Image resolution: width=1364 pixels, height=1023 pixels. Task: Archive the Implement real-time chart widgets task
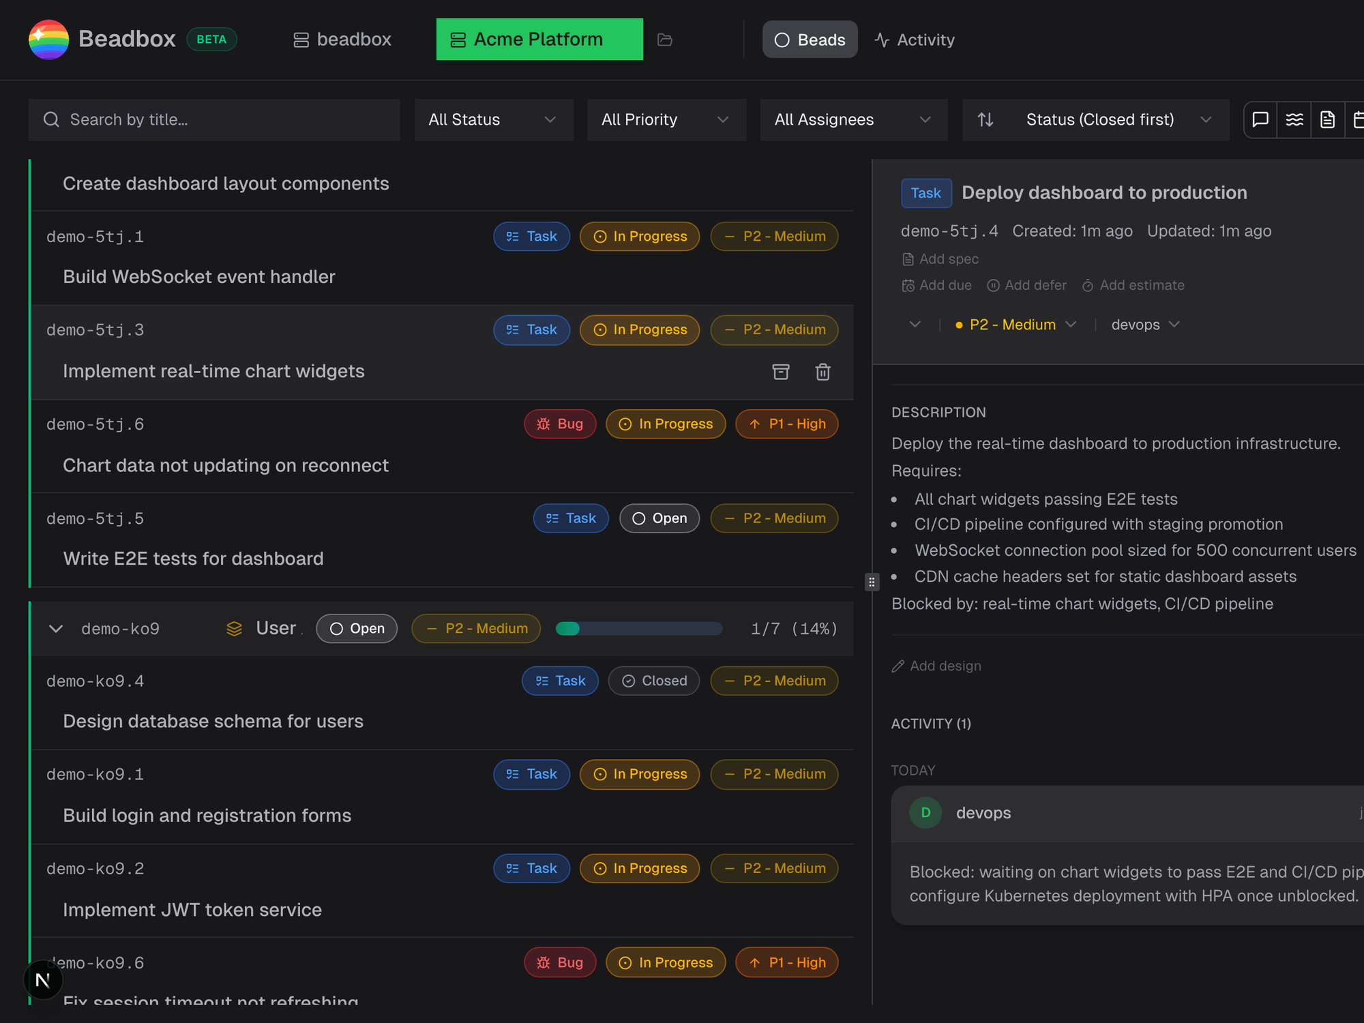pyautogui.click(x=780, y=372)
